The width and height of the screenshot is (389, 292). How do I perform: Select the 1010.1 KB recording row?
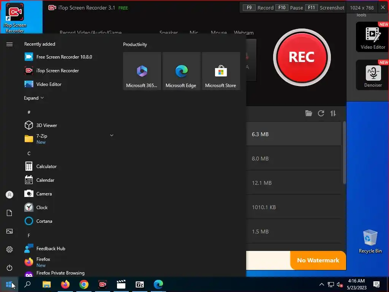click(294, 207)
